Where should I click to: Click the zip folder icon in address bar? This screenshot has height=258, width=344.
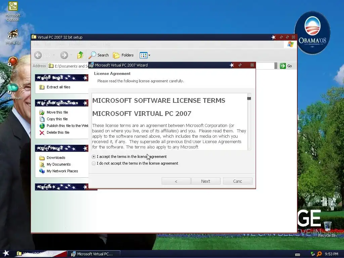(x=51, y=66)
